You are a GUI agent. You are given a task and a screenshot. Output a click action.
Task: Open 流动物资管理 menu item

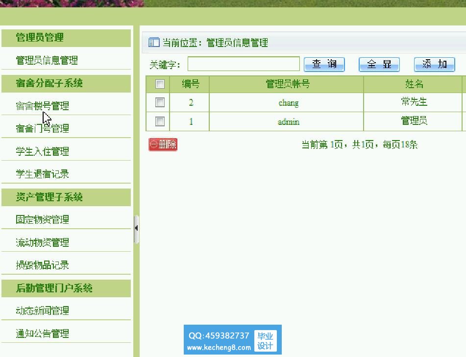[42, 242]
